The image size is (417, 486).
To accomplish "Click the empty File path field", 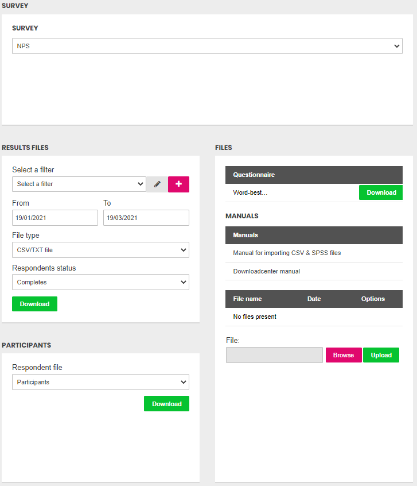I will 274,355.
